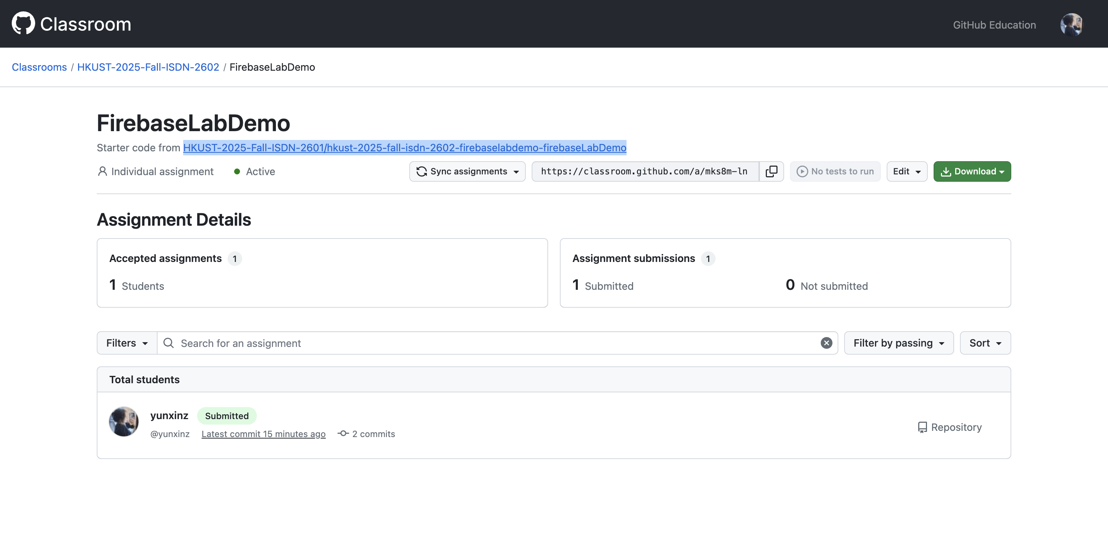Image resolution: width=1108 pixels, height=551 pixels.
Task: Open the Sort dropdown
Action: click(985, 343)
